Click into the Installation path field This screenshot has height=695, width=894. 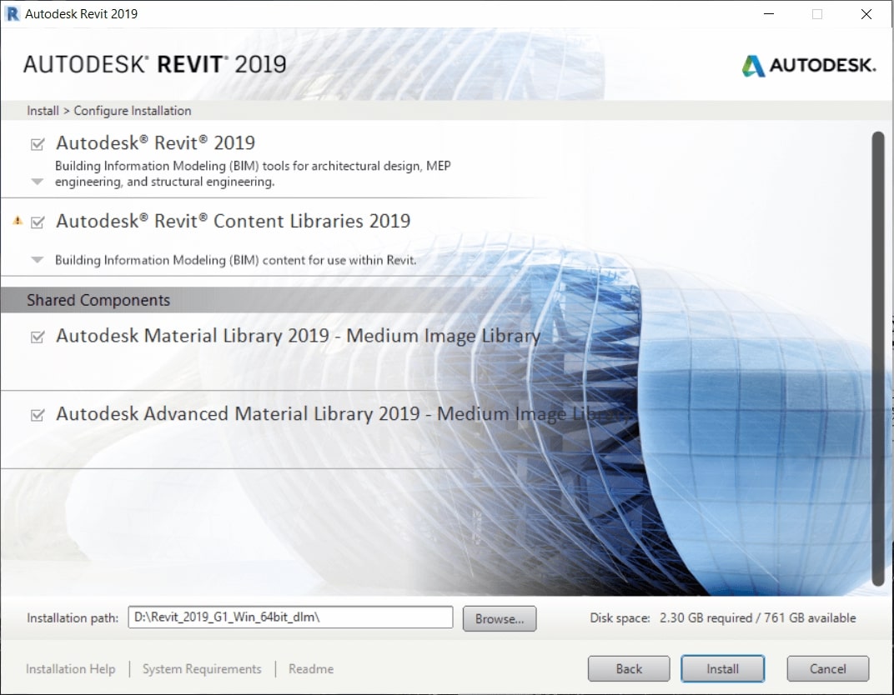pos(289,617)
